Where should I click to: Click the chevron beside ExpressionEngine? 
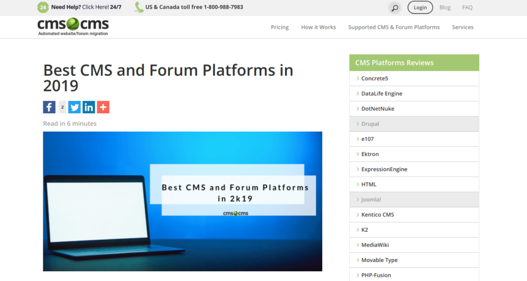[x=358, y=169]
